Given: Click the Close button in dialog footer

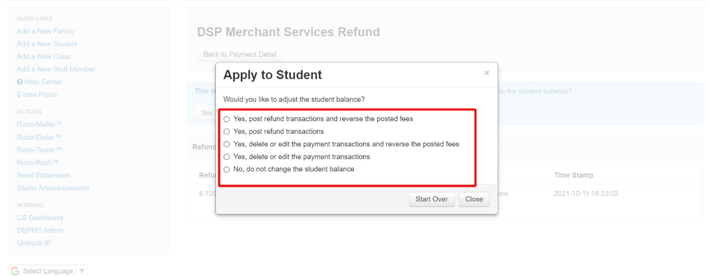Looking at the screenshot, I should tap(474, 199).
